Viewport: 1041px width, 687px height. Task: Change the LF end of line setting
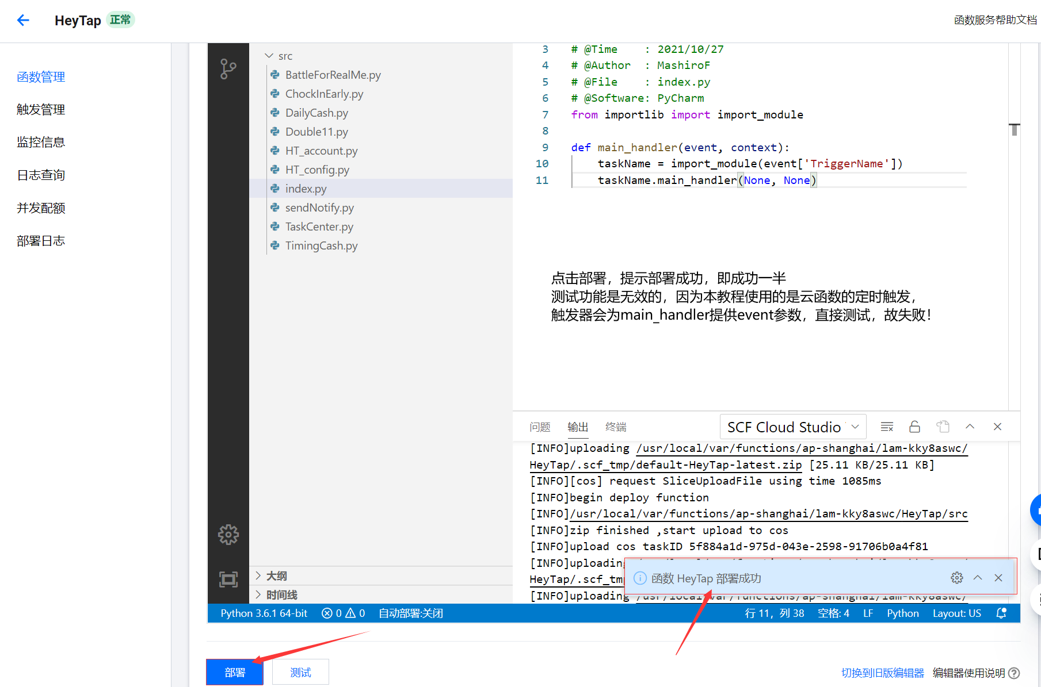coord(868,613)
